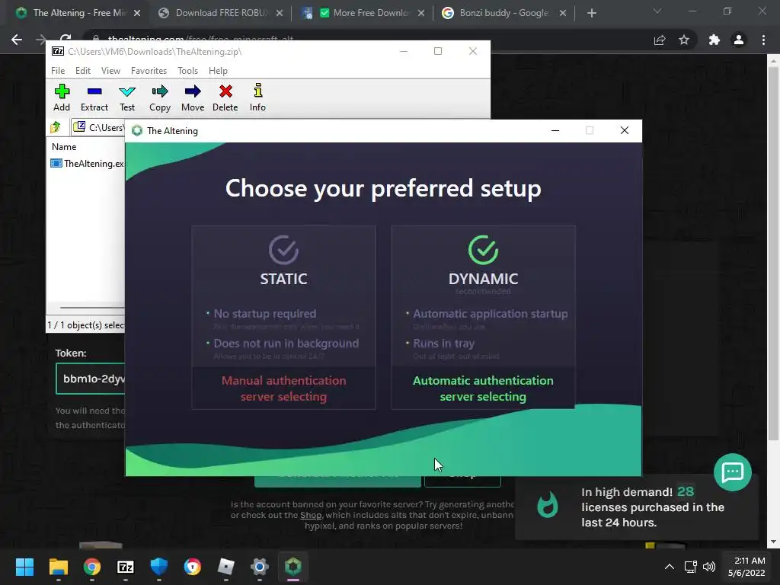Click The Altening taskbar icon
Screen dimensions: 780x585
(293, 567)
